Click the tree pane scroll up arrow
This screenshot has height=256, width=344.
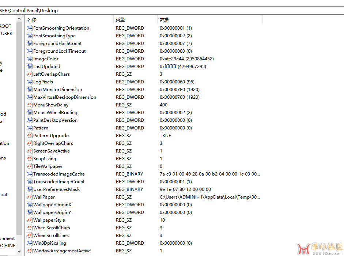click(19, 19)
